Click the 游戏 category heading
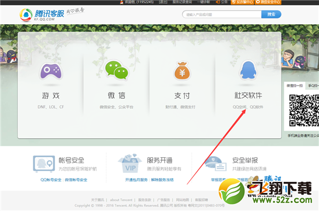Screen dimensions: 319x211 51,95
